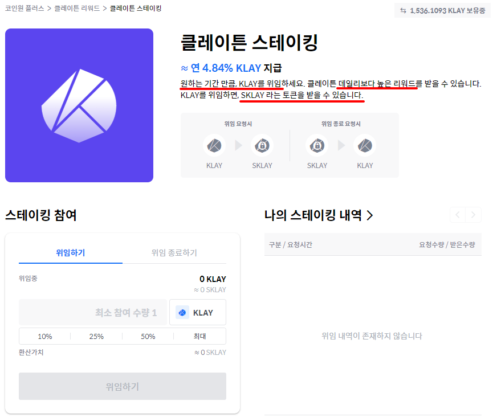This screenshot has width=493, height=417.
Task: Switch to 위임 종료하기 tab
Action: coord(174,253)
